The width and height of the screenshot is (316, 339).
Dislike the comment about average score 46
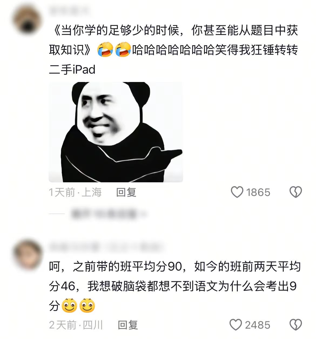[x=295, y=325]
